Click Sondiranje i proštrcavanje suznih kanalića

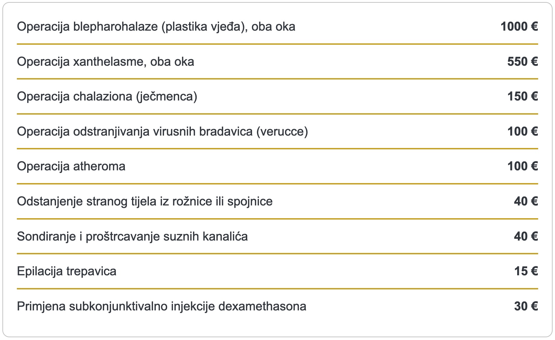click(x=132, y=236)
